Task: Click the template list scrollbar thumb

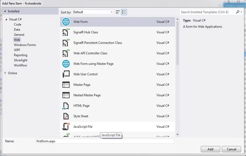Action: tap(177, 43)
